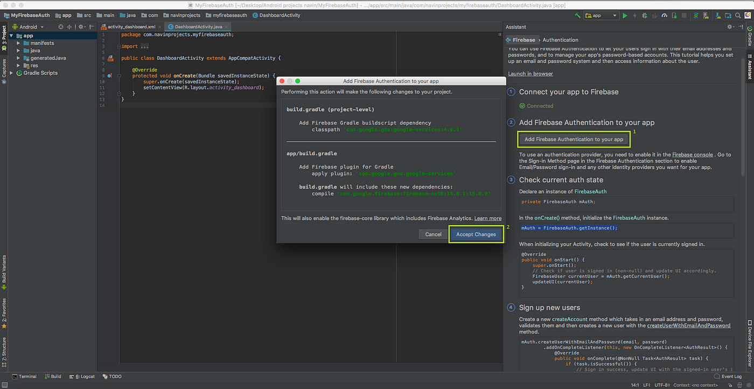Click Collapse All icon in Project panel
This screenshot has width=754, height=389.
[x=69, y=27]
